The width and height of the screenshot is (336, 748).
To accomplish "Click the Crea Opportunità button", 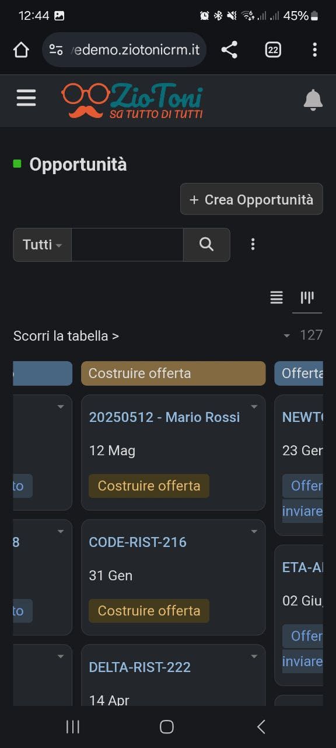I will click(251, 199).
